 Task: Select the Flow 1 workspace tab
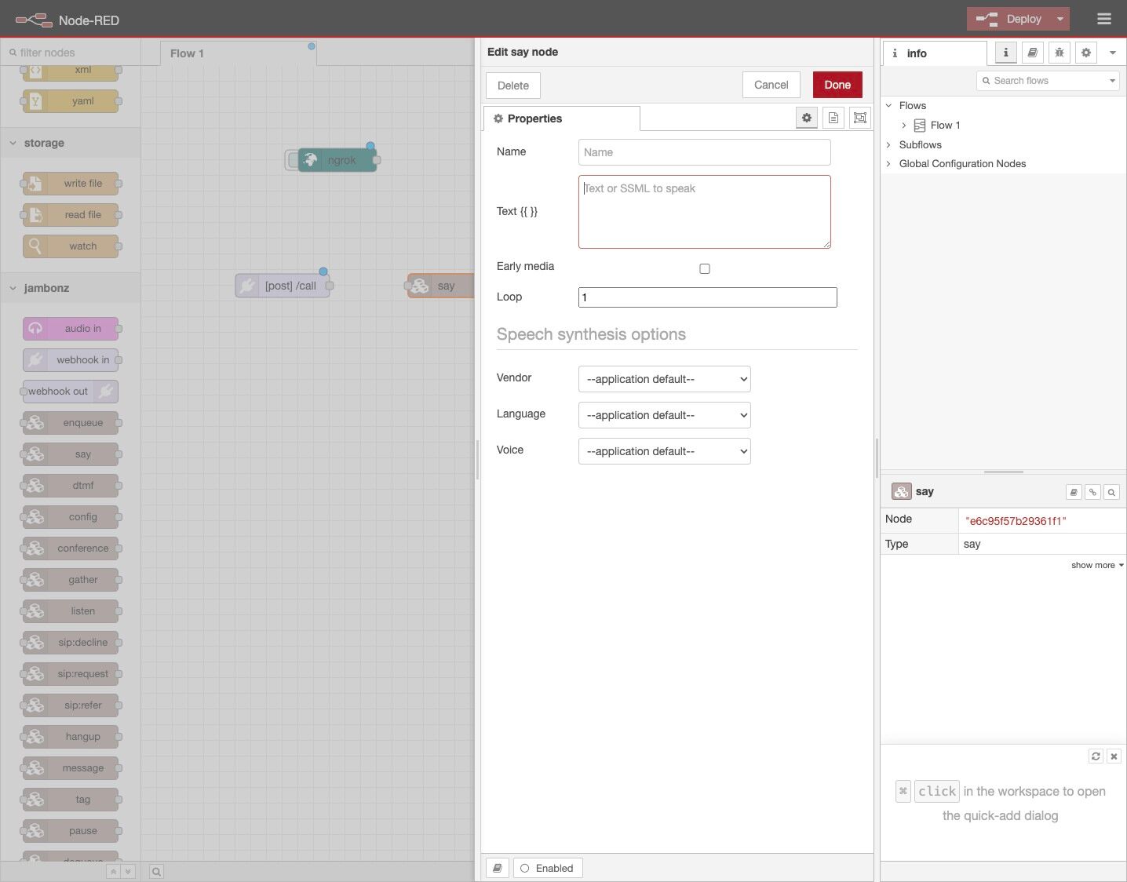coord(187,53)
